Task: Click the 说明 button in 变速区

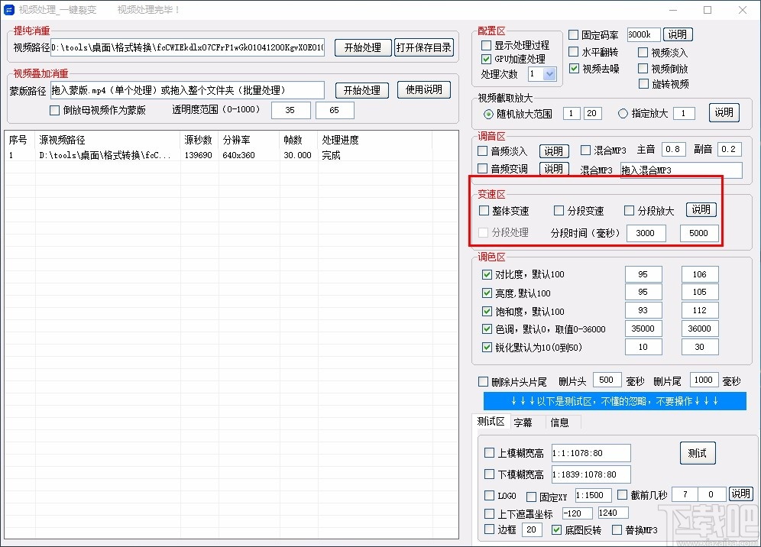Action: click(x=701, y=209)
